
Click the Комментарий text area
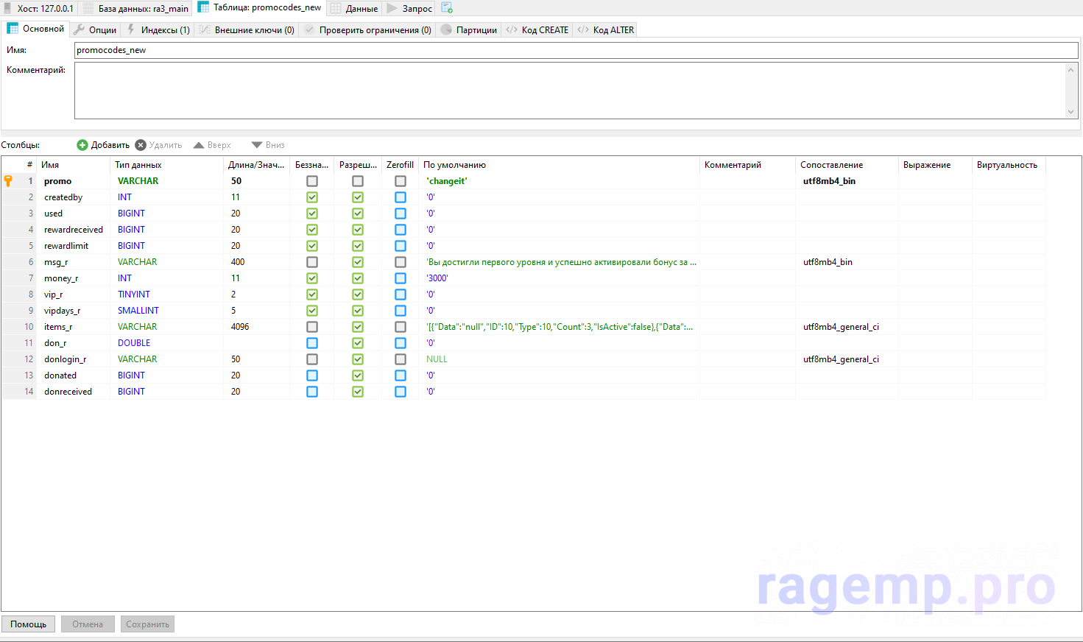571,91
